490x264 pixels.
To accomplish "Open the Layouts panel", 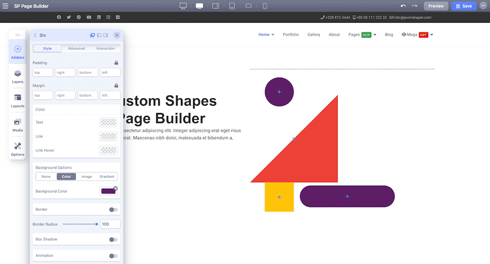I will coord(18,101).
